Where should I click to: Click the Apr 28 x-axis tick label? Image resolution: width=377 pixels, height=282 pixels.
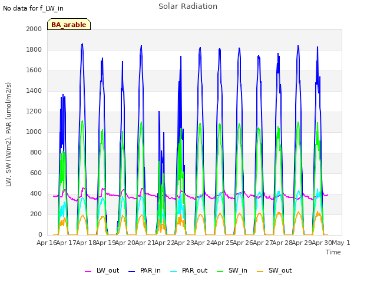[282, 243]
